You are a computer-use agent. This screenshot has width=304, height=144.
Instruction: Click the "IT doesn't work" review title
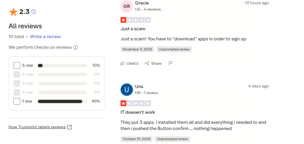[x=138, y=112]
